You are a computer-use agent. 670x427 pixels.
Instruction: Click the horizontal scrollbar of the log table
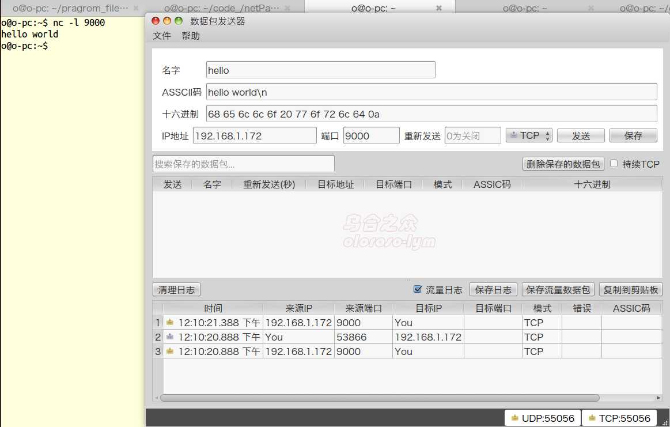[380, 398]
